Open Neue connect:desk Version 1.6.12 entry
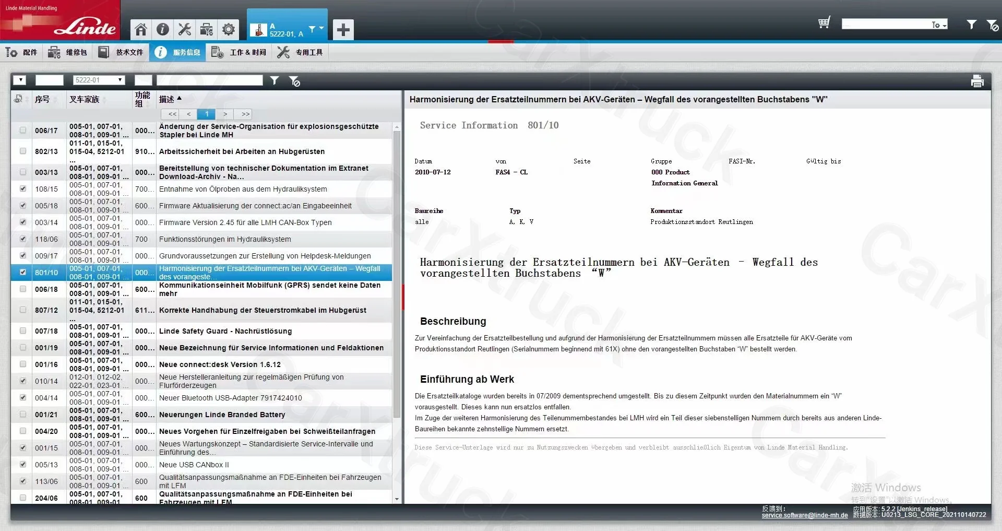 220,364
